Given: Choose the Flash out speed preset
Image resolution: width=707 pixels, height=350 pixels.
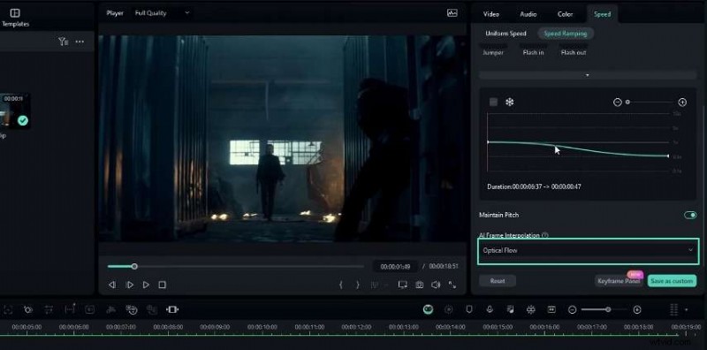Looking at the screenshot, I should (x=573, y=52).
